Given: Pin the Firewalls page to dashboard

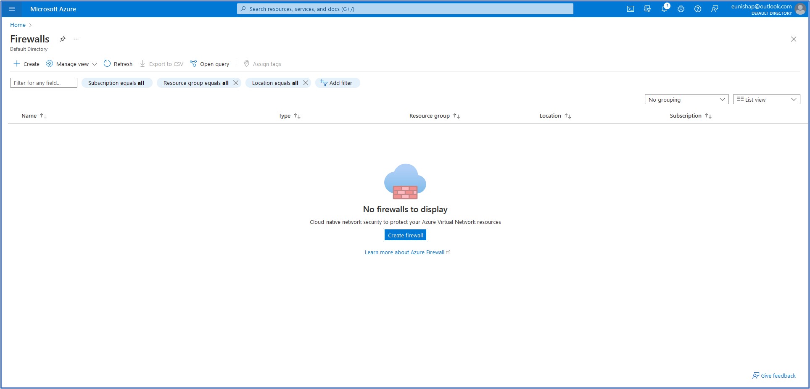Looking at the screenshot, I should tap(63, 39).
